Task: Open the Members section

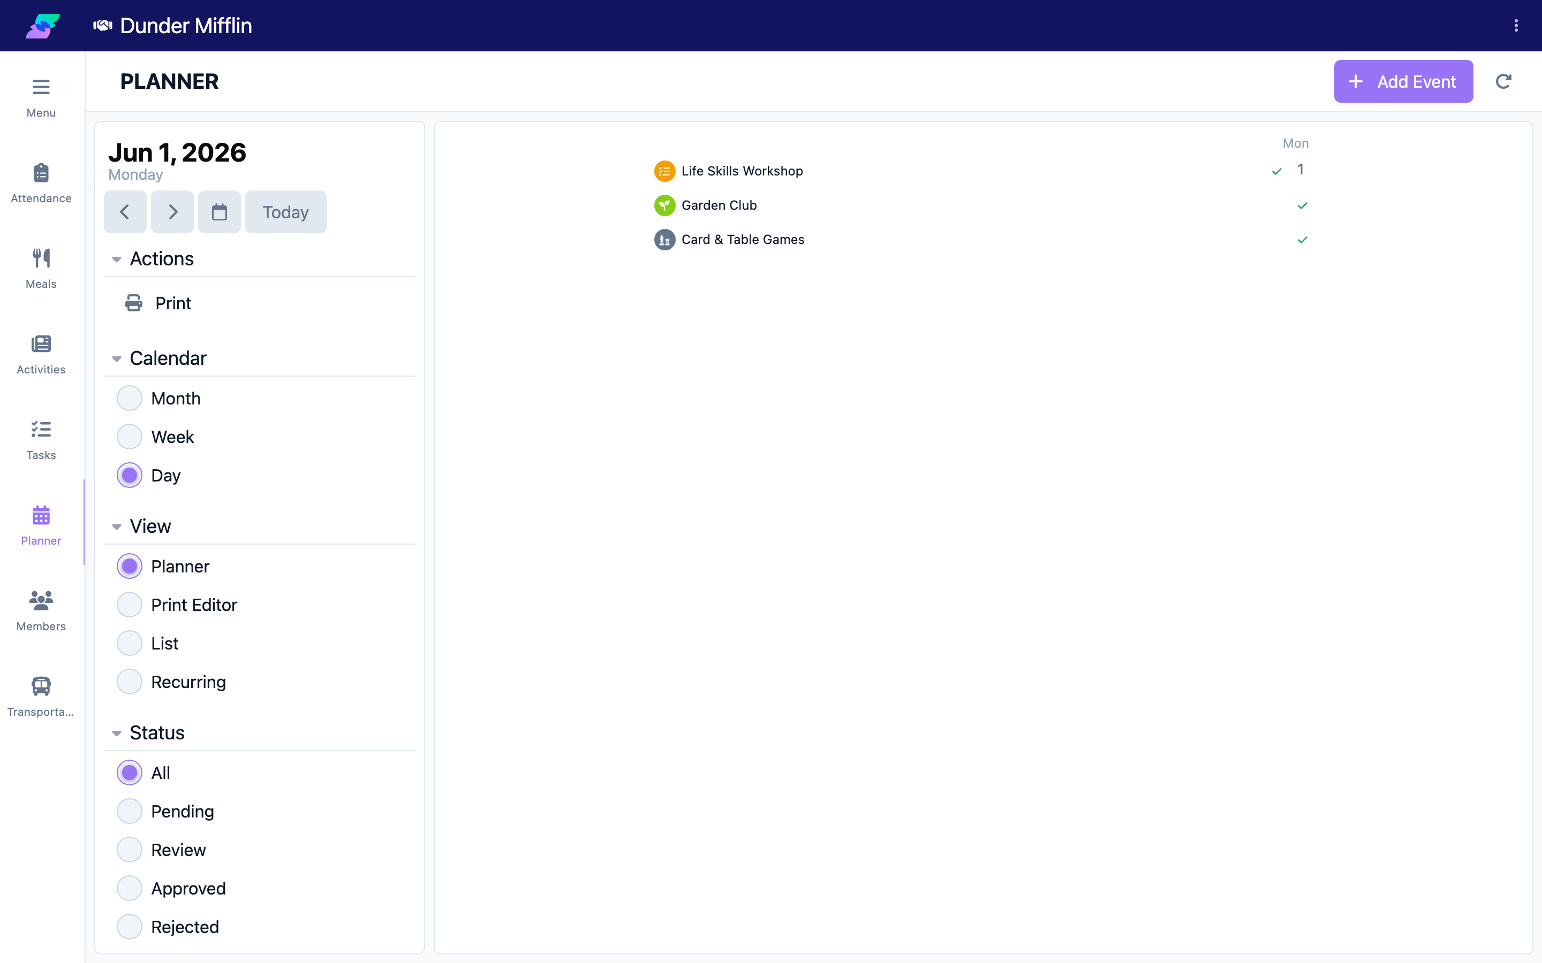Action: pyautogui.click(x=41, y=612)
